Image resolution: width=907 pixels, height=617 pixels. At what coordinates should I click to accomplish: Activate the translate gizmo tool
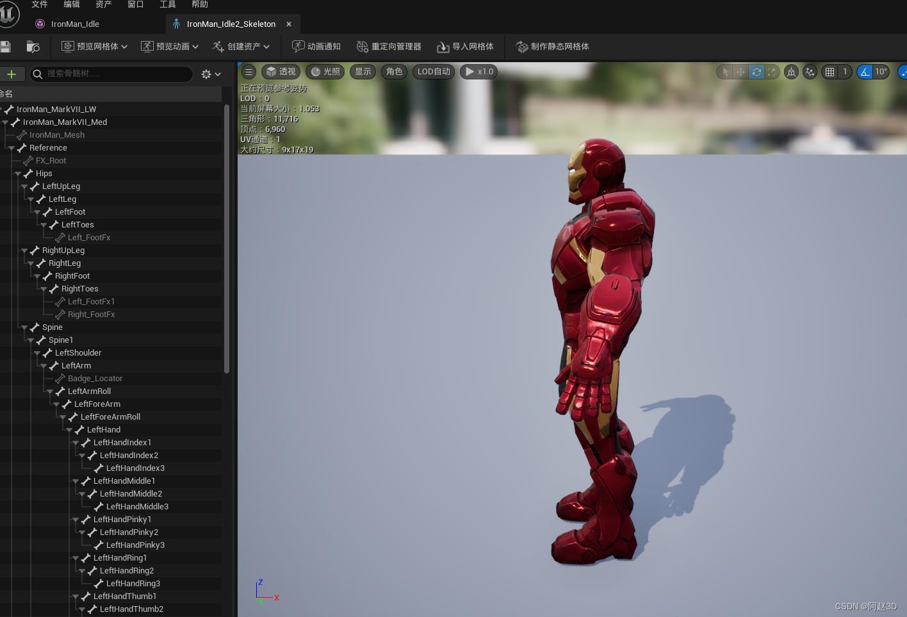coord(740,72)
